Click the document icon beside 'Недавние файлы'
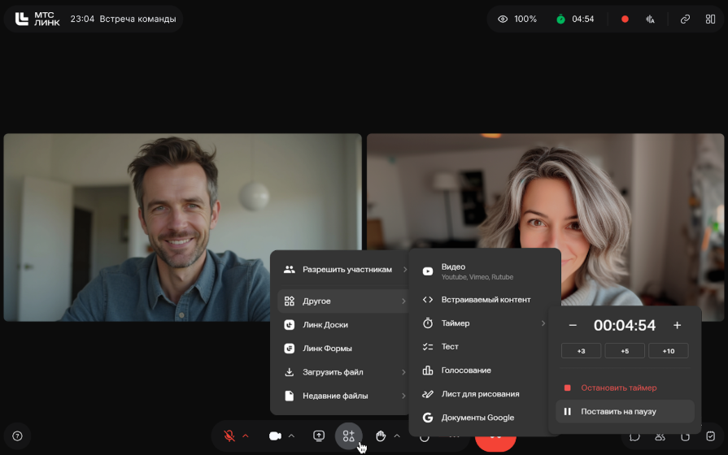The image size is (728, 455). [x=290, y=396]
